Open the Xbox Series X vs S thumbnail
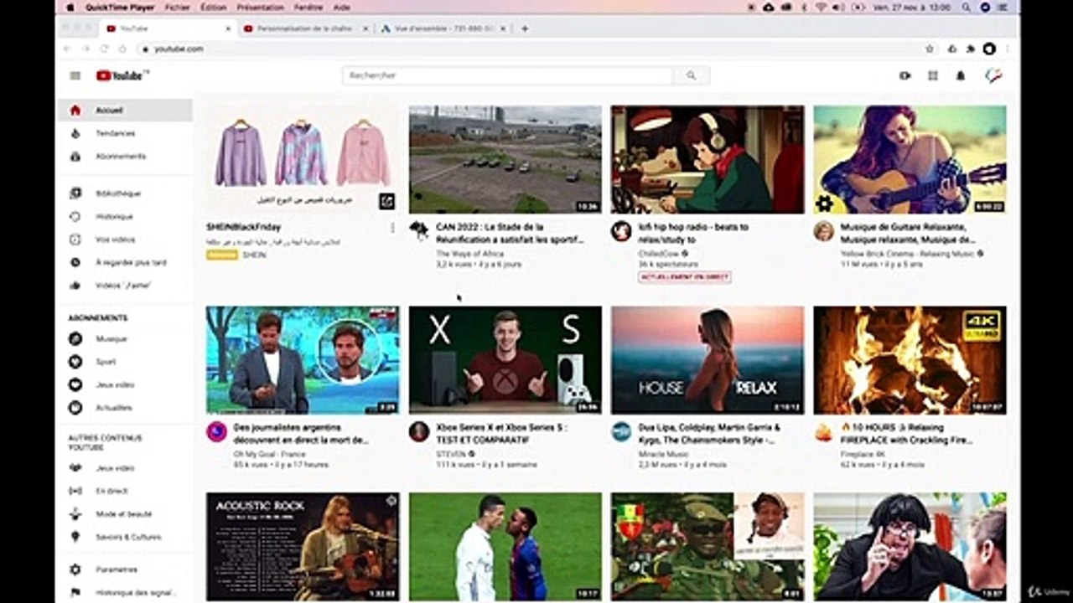This screenshot has width=1073, height=603. tap(505, 360)
